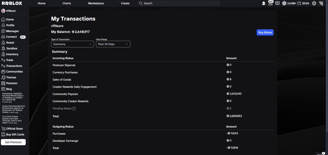Open Sandbox from the sidebar
The image size is (328, 155).
(x=9, y=48)
